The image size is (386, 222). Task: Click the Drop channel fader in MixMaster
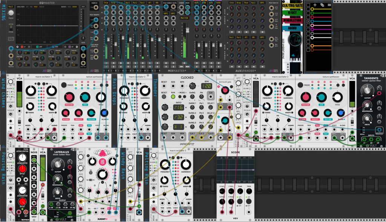(x=115, y=44)
